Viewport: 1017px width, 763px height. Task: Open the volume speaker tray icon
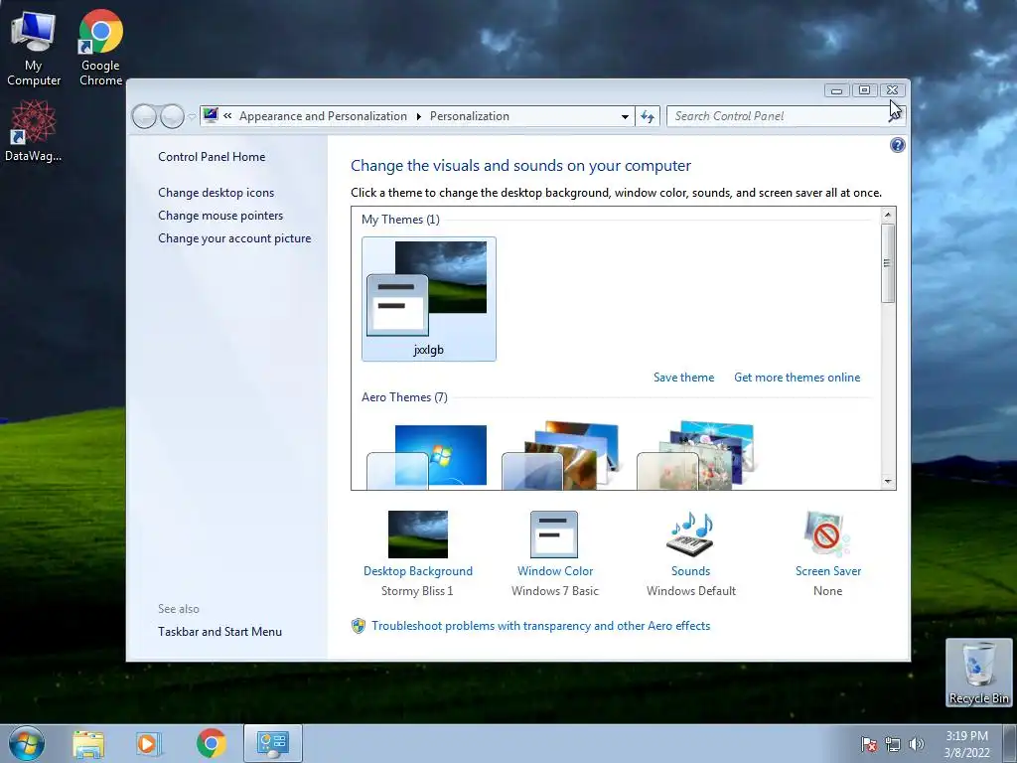(916, 744)
